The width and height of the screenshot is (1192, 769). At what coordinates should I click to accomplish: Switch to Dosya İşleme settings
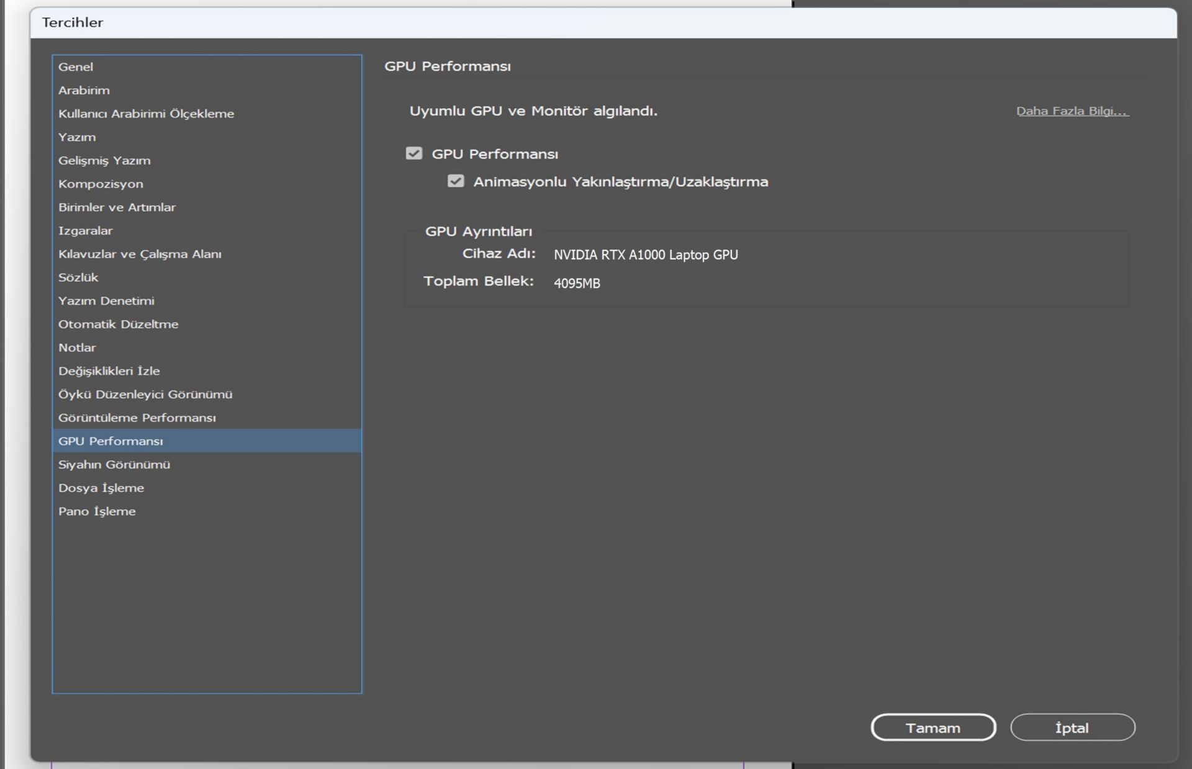pyautogui.click(x=101, y=488)
